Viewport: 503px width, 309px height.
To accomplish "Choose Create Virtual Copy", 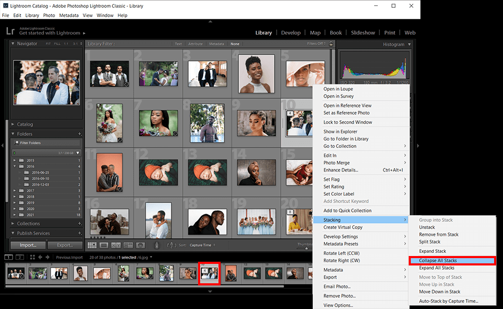I will pyautogui.click(x=343, y=227).
